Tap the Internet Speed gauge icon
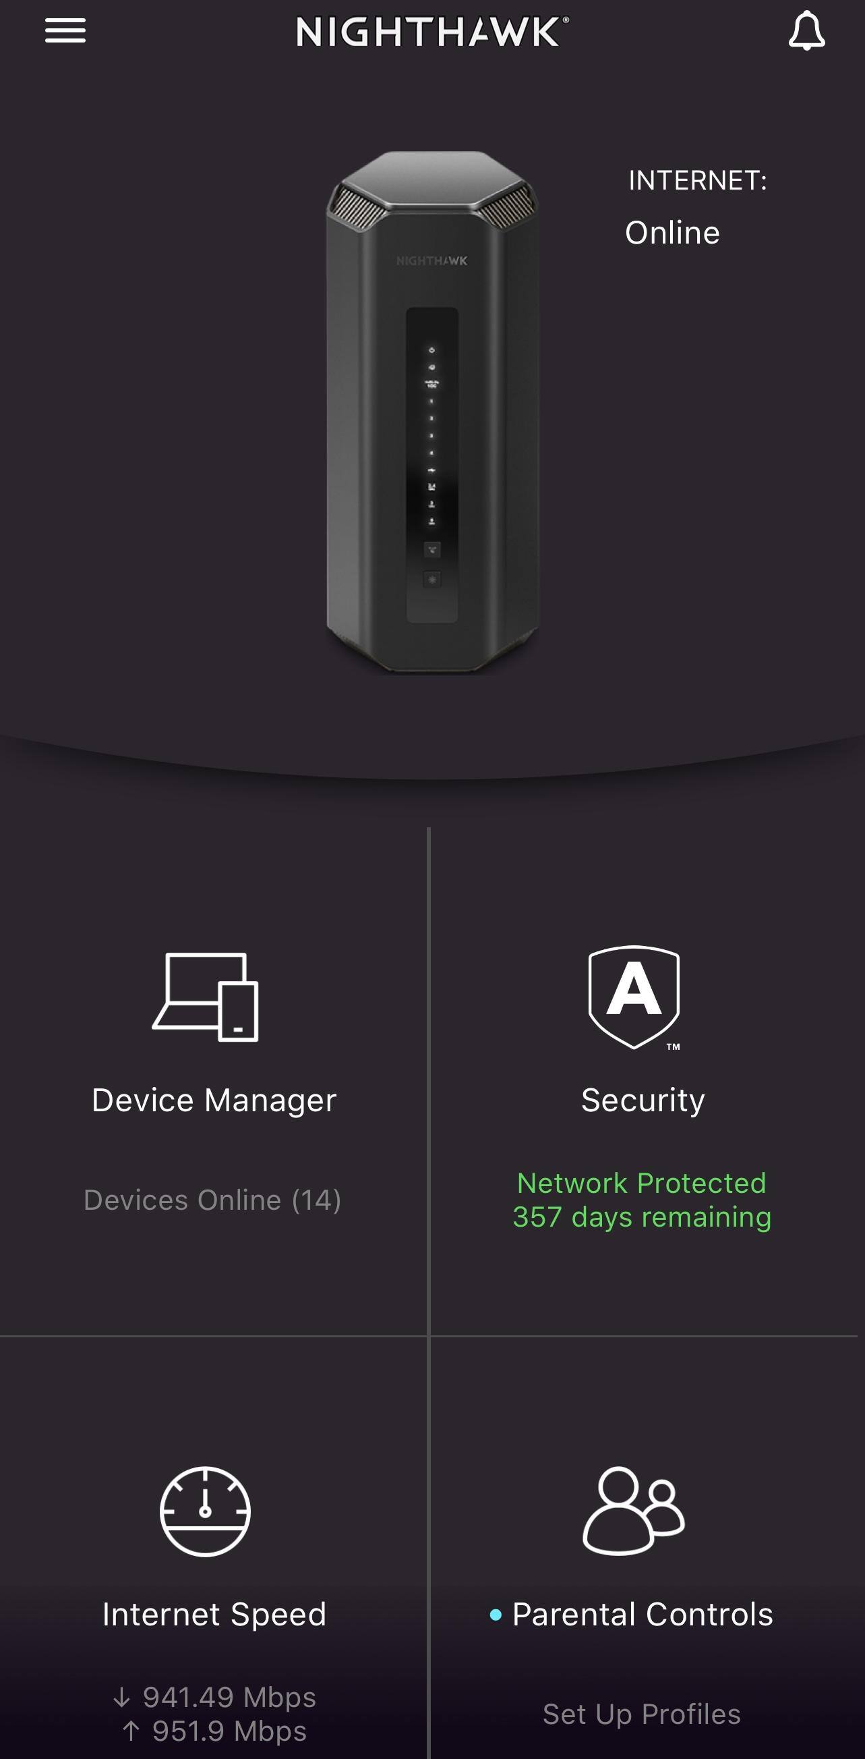This screenshot has height=1759, width=865. pos(206,1512)
